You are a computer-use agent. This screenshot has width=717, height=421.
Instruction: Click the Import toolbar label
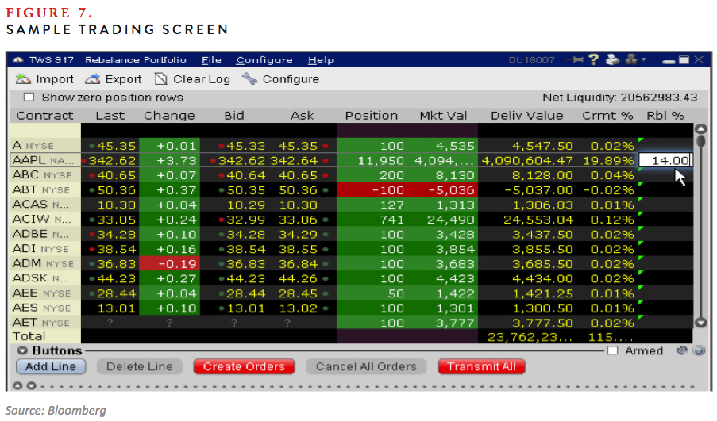point(55,79)
